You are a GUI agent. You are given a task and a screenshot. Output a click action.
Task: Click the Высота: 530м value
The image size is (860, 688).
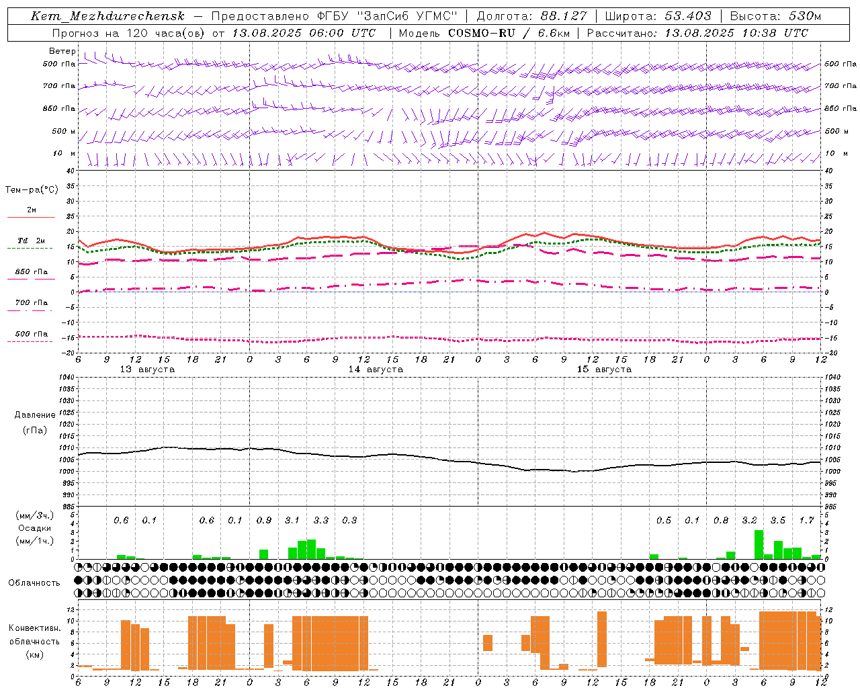tap(775, 16)
